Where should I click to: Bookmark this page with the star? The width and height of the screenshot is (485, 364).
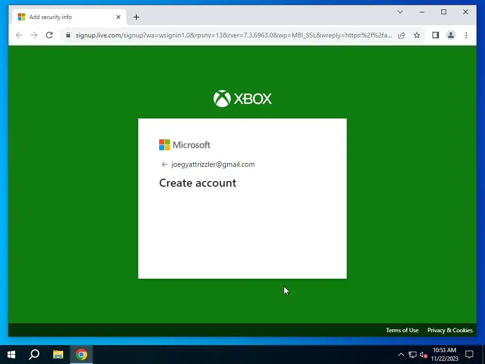click(417, 35)
